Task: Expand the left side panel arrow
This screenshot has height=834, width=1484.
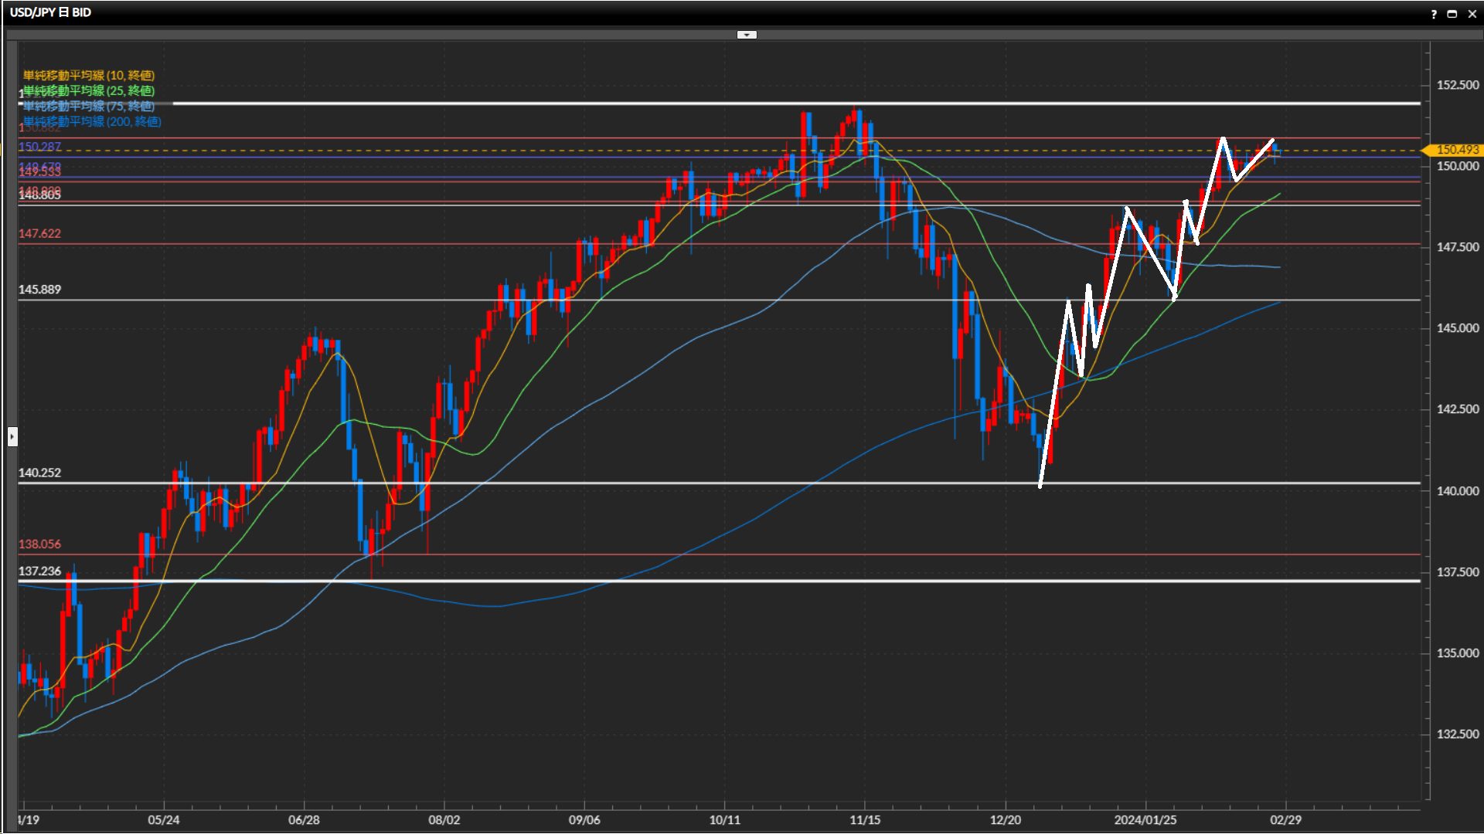Action: pos(12,437)
